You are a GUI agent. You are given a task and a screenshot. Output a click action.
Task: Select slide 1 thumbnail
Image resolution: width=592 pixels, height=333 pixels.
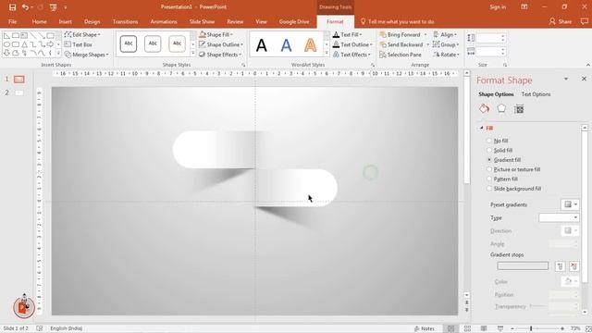click(18, 79)
